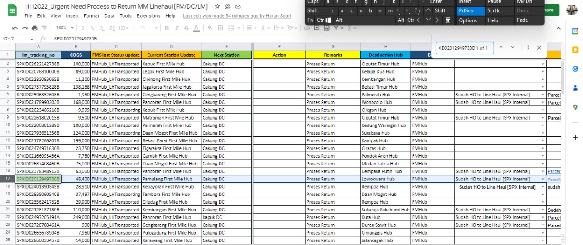The width and height of the screenshot is (583, 245).
Task: Click the Move to folder icon
Action: point(228,6)
